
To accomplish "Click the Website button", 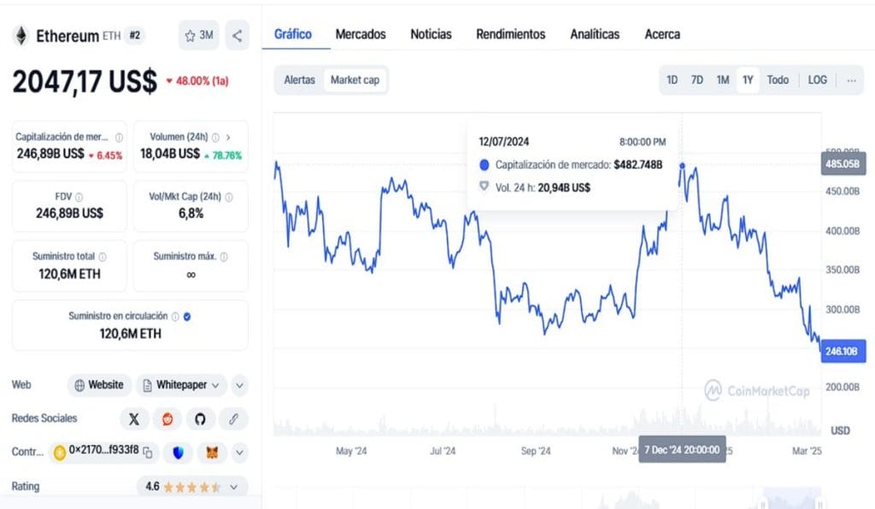I will [99, 385].
